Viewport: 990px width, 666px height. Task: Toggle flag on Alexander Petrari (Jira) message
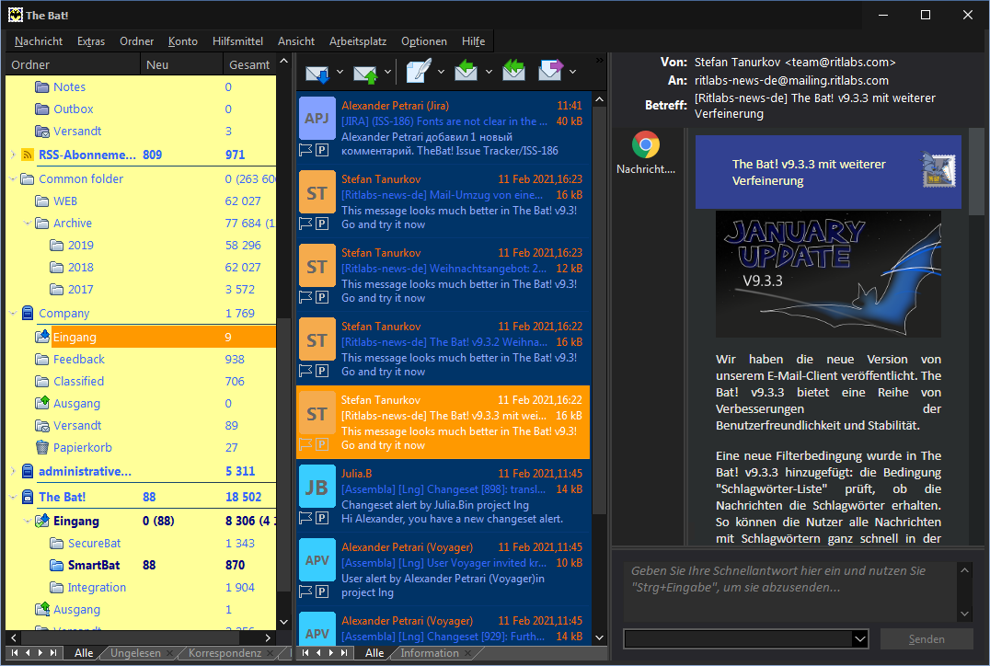coord(305,150)
